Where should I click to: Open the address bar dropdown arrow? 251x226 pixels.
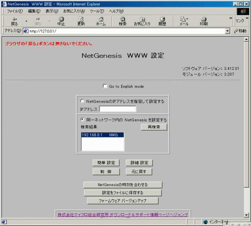point(227,31)
